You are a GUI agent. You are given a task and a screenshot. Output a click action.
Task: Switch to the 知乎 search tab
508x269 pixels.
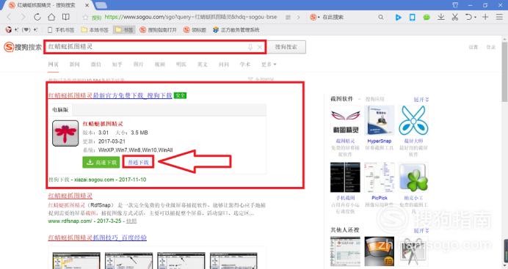click(117, 65)
